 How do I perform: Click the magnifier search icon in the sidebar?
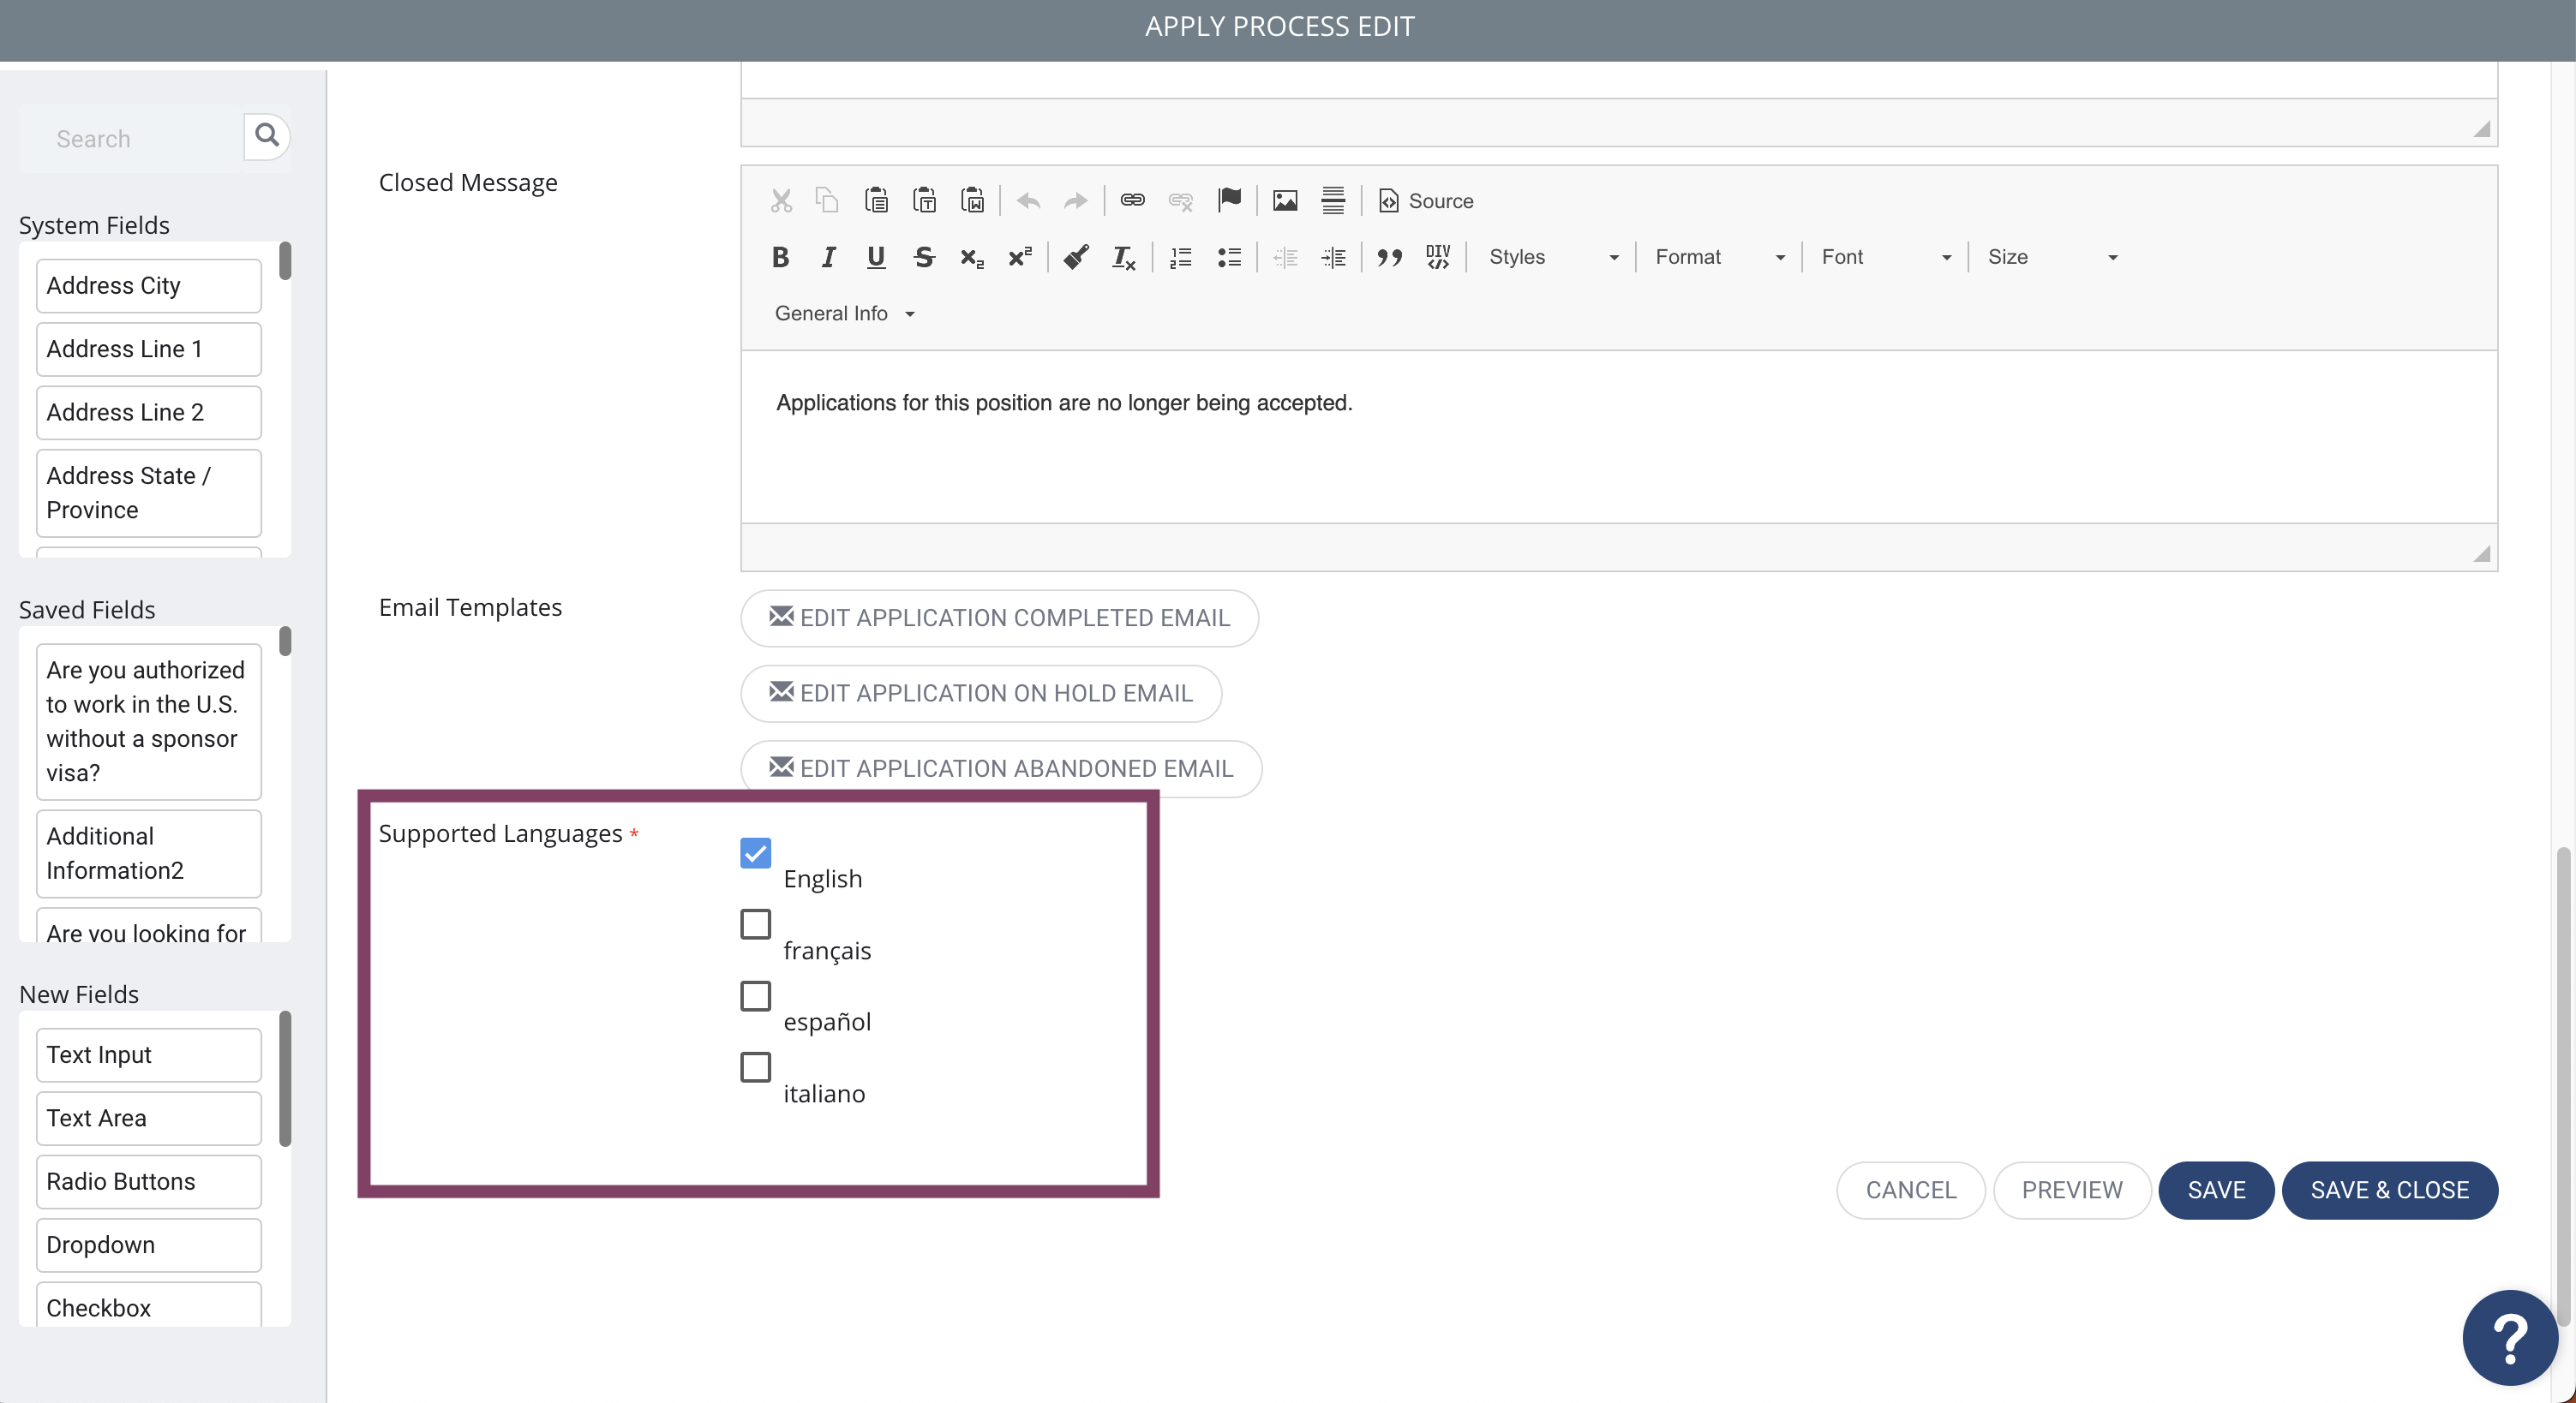coord(267,135)
